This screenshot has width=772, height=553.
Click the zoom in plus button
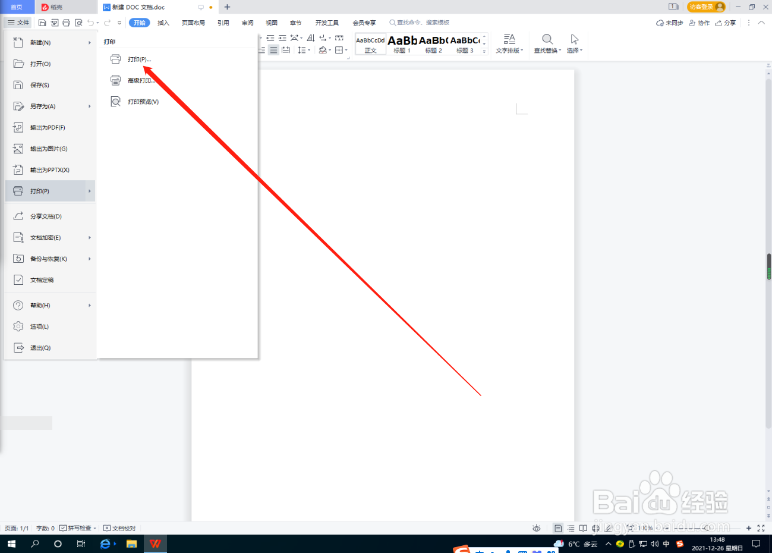pyautogui.click(x=749, y=528)
